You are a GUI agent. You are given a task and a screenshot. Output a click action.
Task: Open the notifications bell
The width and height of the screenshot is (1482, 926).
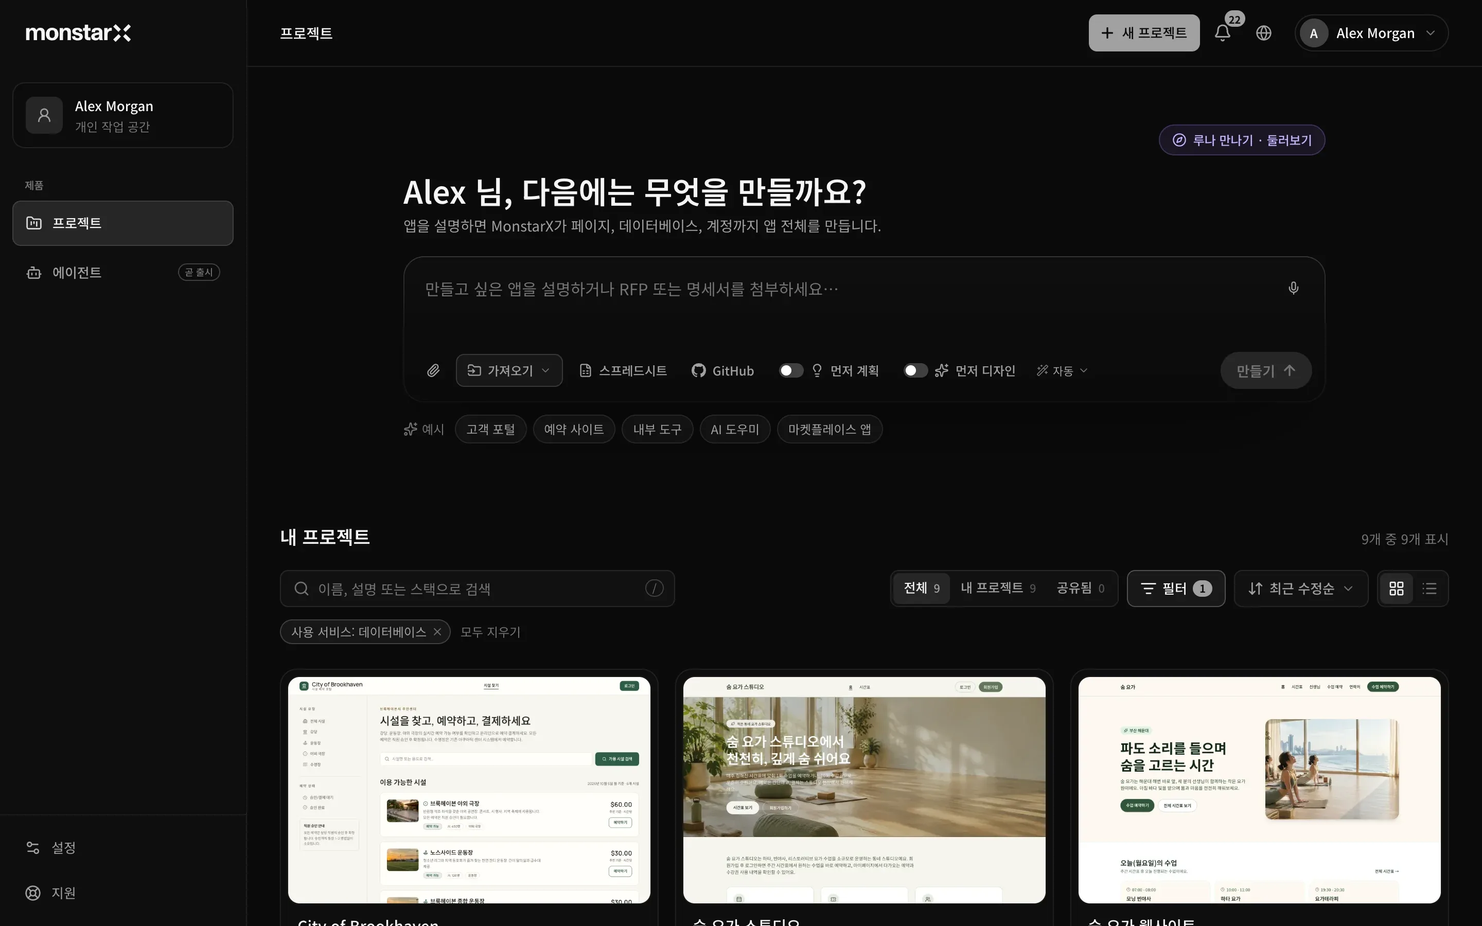click(1222, 33)
